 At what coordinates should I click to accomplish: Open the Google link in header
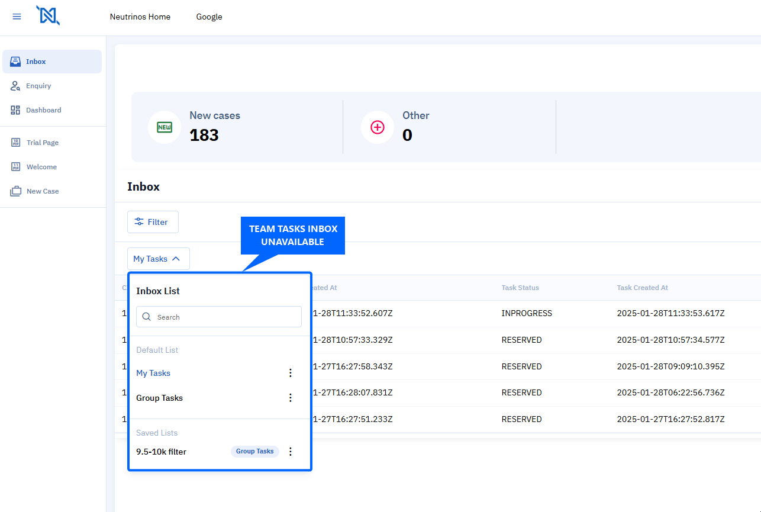(x=209, y=17)
